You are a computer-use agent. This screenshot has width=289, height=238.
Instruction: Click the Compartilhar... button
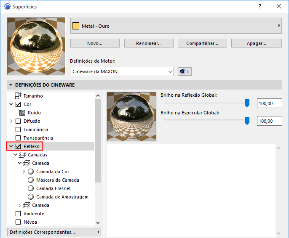point(202,43)
